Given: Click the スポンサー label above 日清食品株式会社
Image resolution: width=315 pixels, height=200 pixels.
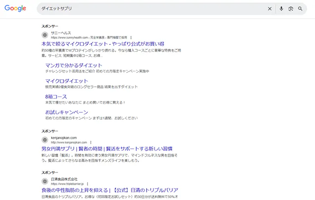Looking at the screenshot, I should 50,172.
